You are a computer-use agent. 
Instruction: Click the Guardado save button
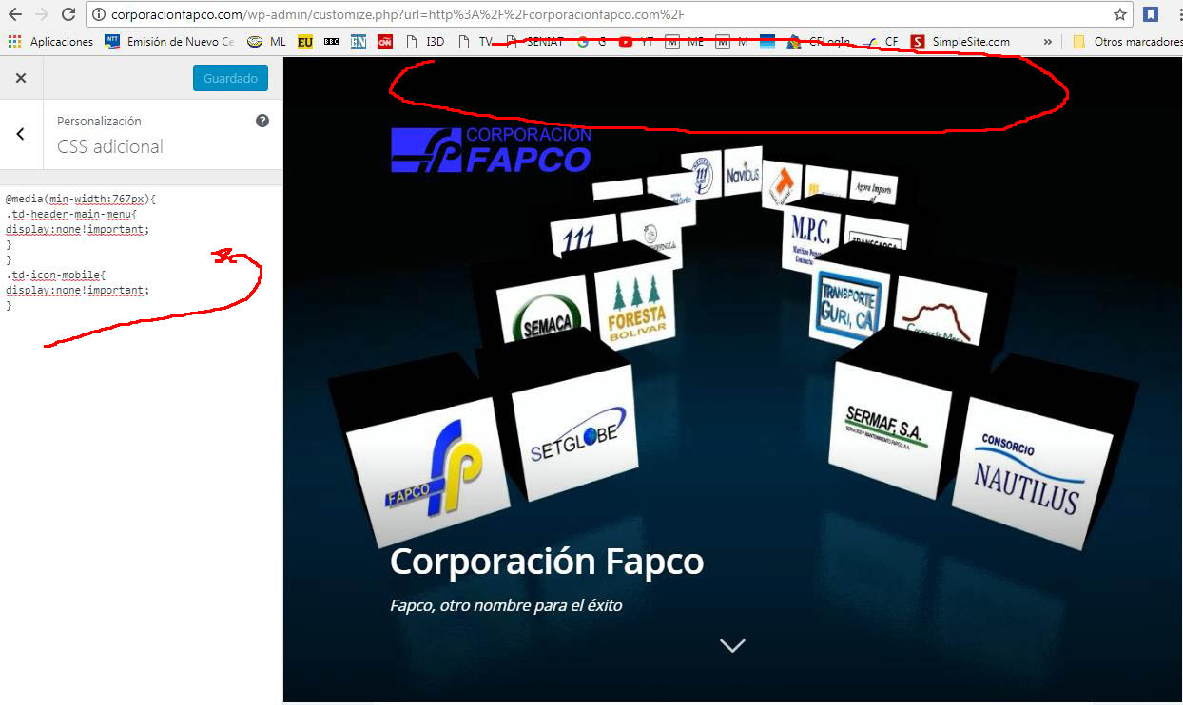[230, 78]
